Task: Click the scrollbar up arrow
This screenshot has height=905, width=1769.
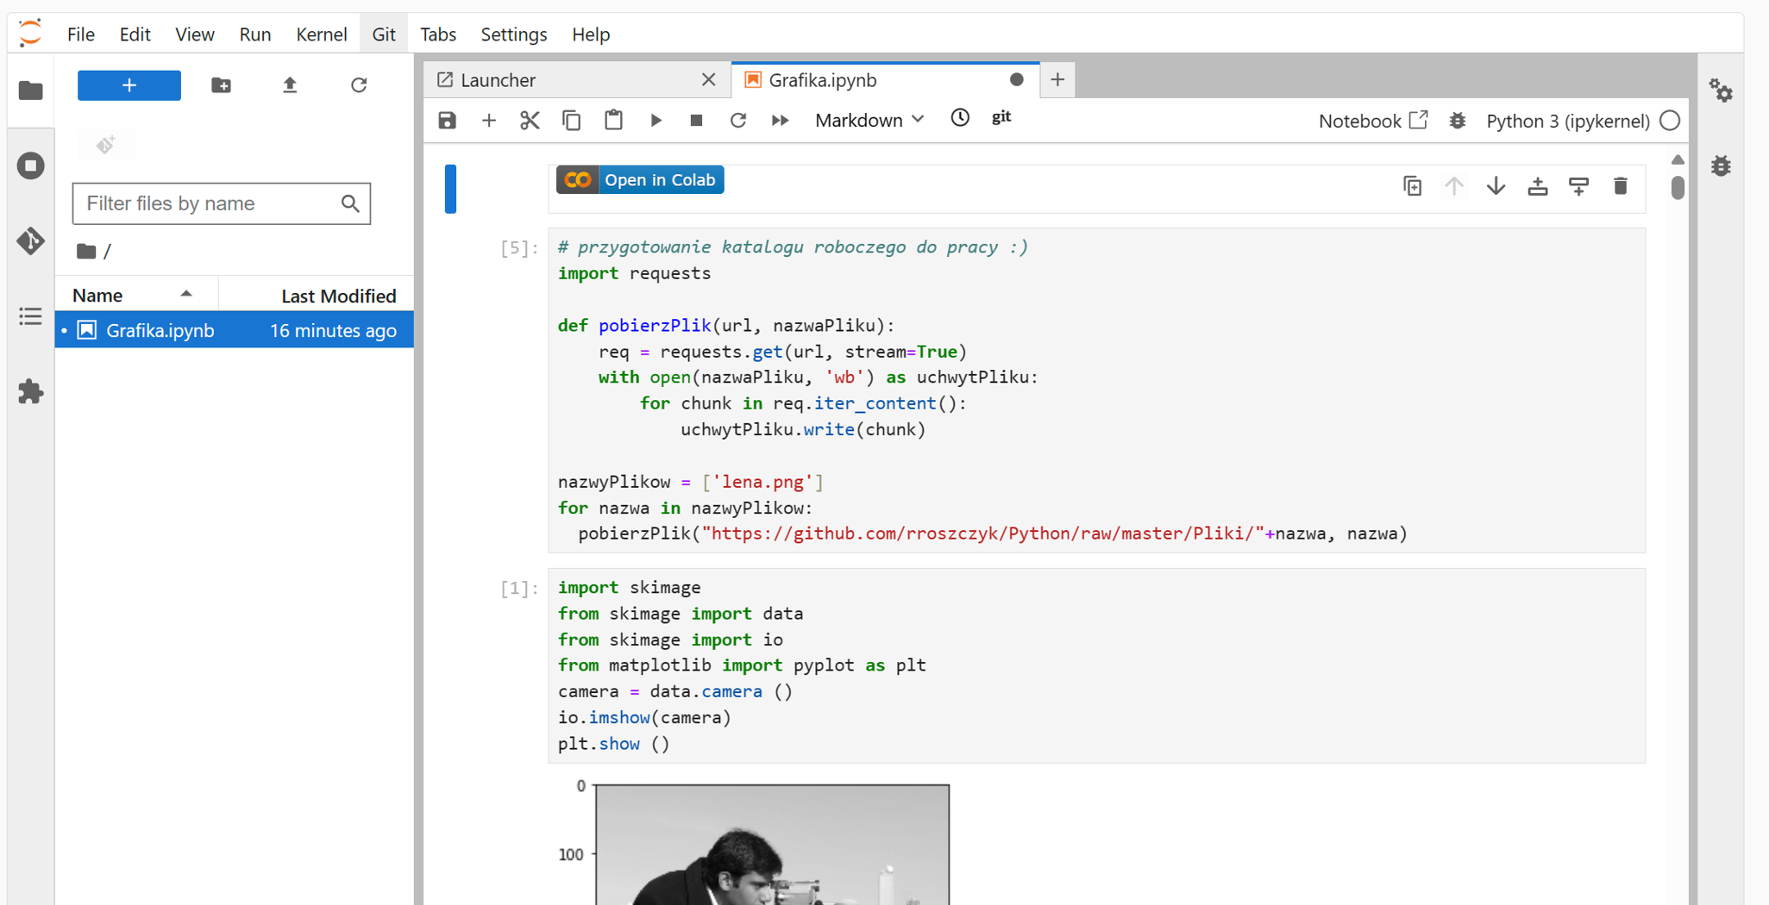Action: point(1678,159)
